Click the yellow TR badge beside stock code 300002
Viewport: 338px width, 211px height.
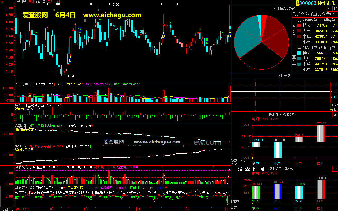(x=298, y=3)
